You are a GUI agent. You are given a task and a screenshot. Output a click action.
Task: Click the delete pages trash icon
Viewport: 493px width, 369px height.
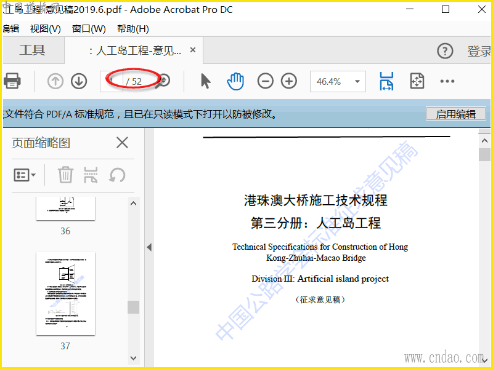(x=65, y=175)
